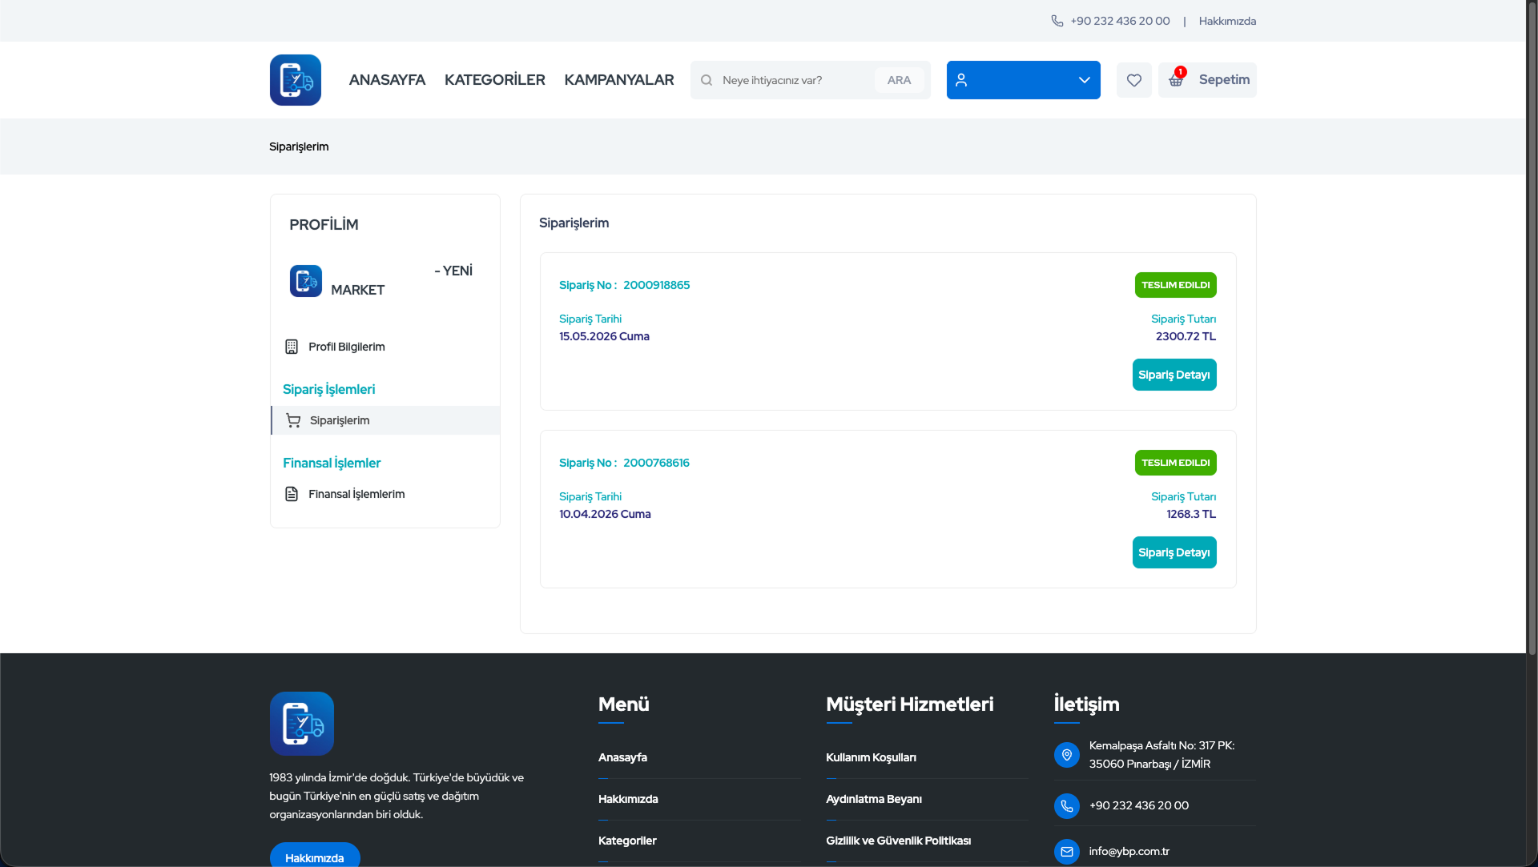Click footer phone number +90 232 436 20 00
The width and height of the screenshot is (1538, 867).
pos(1138,805)
